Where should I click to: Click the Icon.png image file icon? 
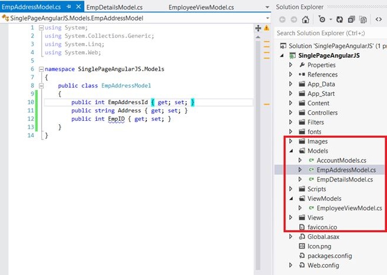pyautogui.click(x=302, y=246)
